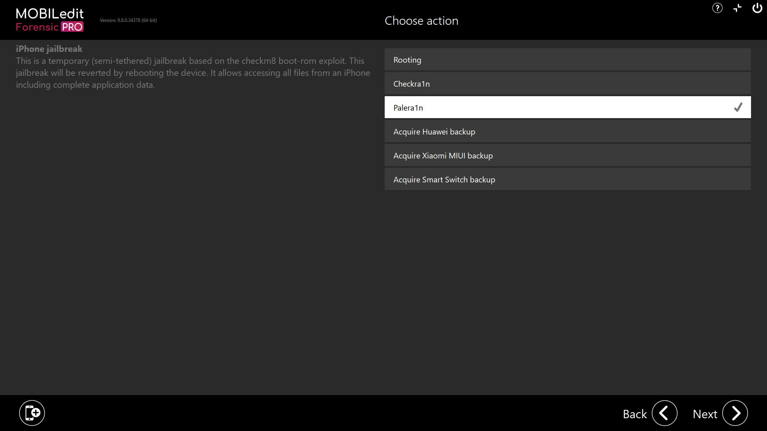Click the add device phone icon
The width and height of the screenshot is (767, 431).
pyautogui.click(x=32, y=413)
